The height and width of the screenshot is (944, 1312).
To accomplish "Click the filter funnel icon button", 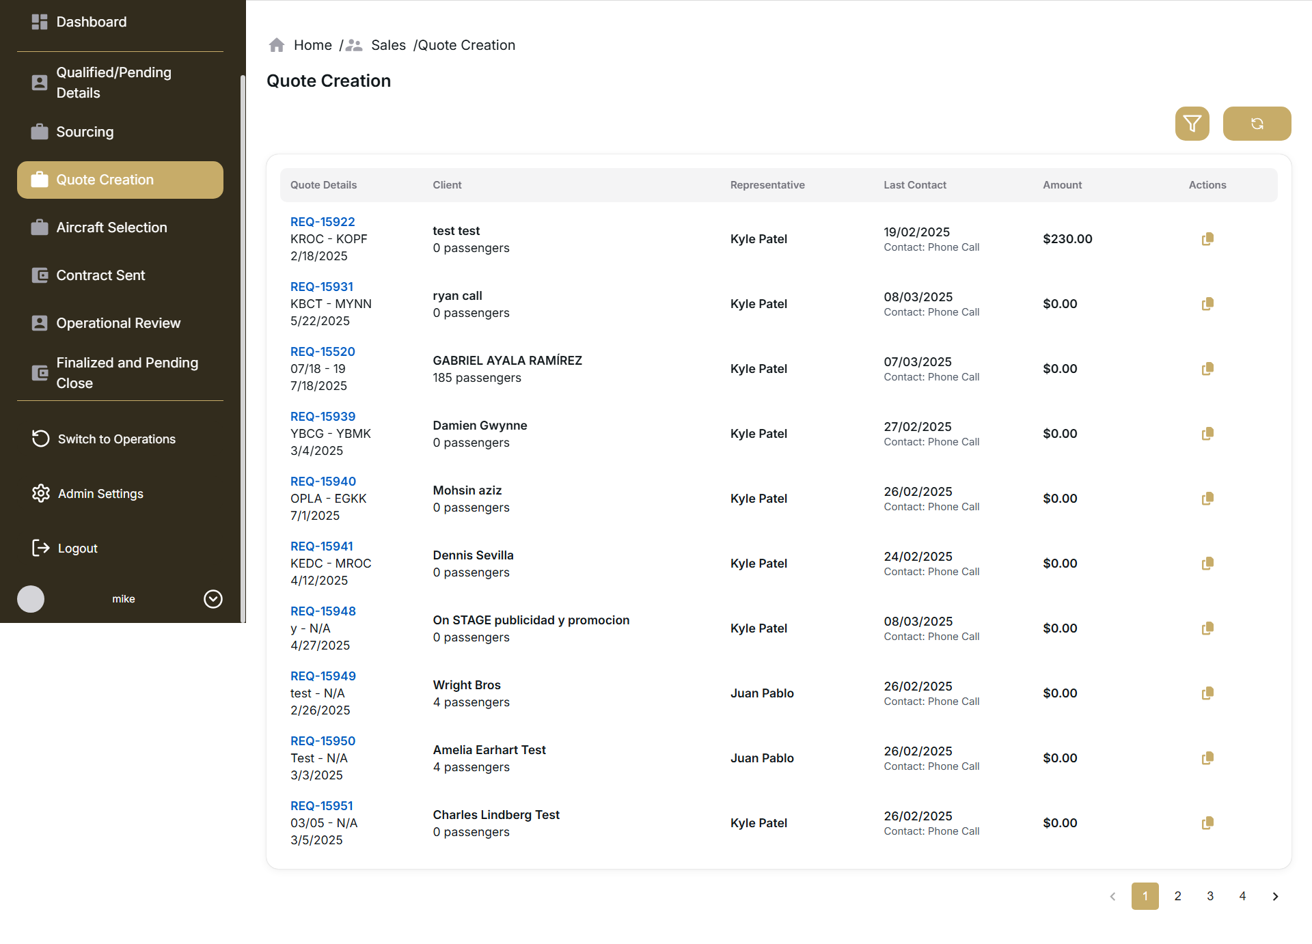I will pyautogui.click(x=1192, y=124).
